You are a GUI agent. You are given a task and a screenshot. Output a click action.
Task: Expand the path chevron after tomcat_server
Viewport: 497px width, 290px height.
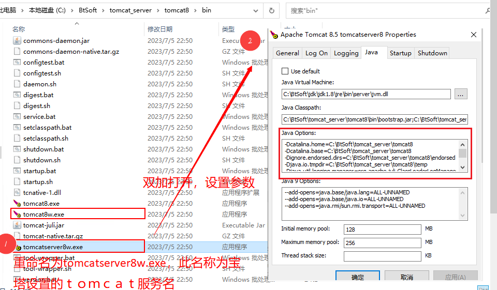pyautogui.click(x=158, y=10)
